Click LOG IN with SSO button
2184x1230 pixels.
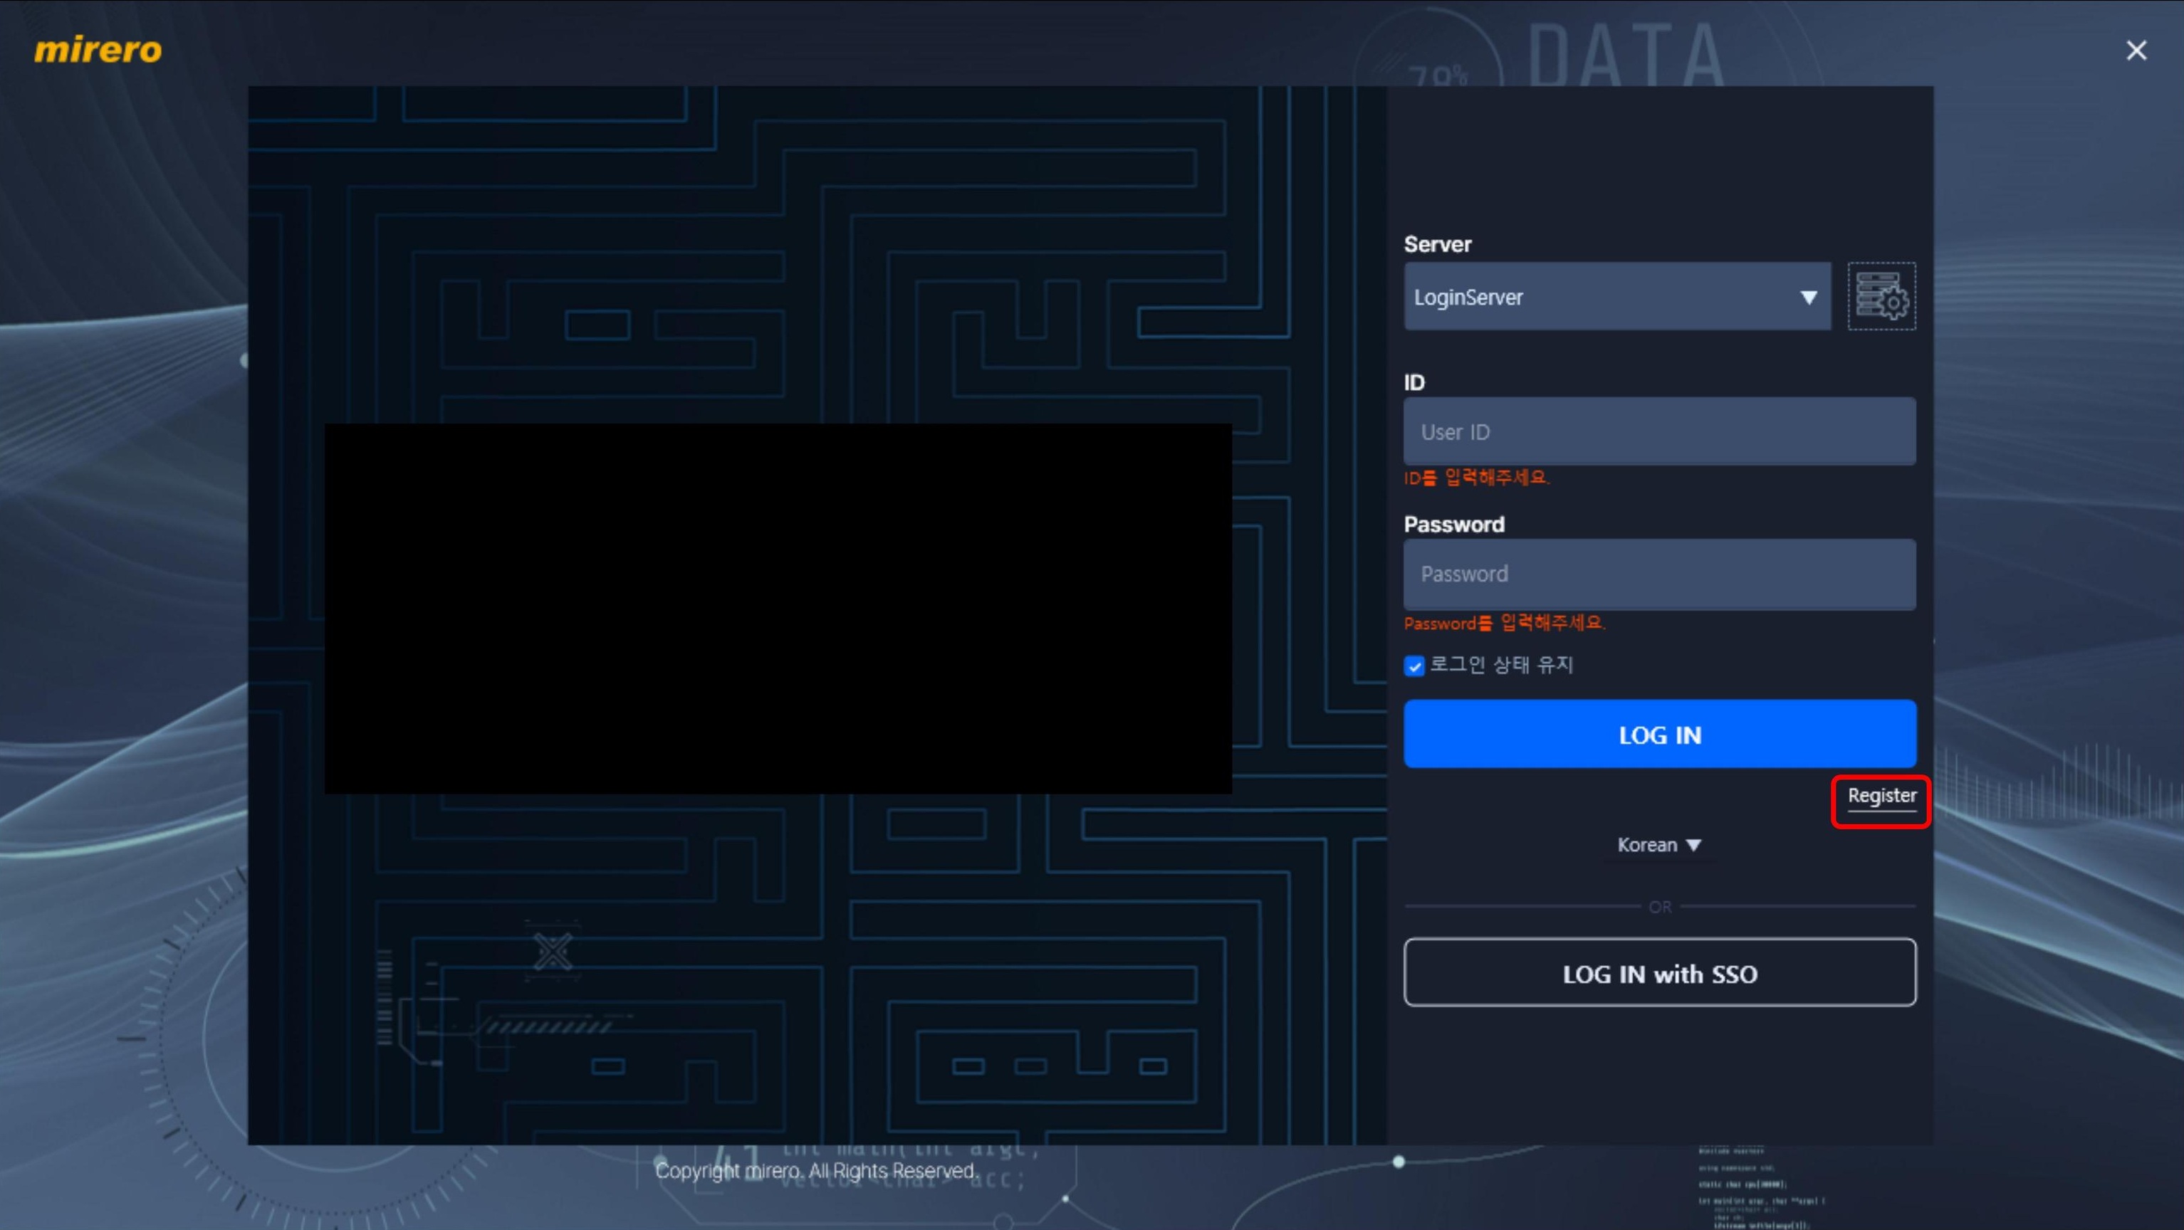click(x=1659, y=972)
